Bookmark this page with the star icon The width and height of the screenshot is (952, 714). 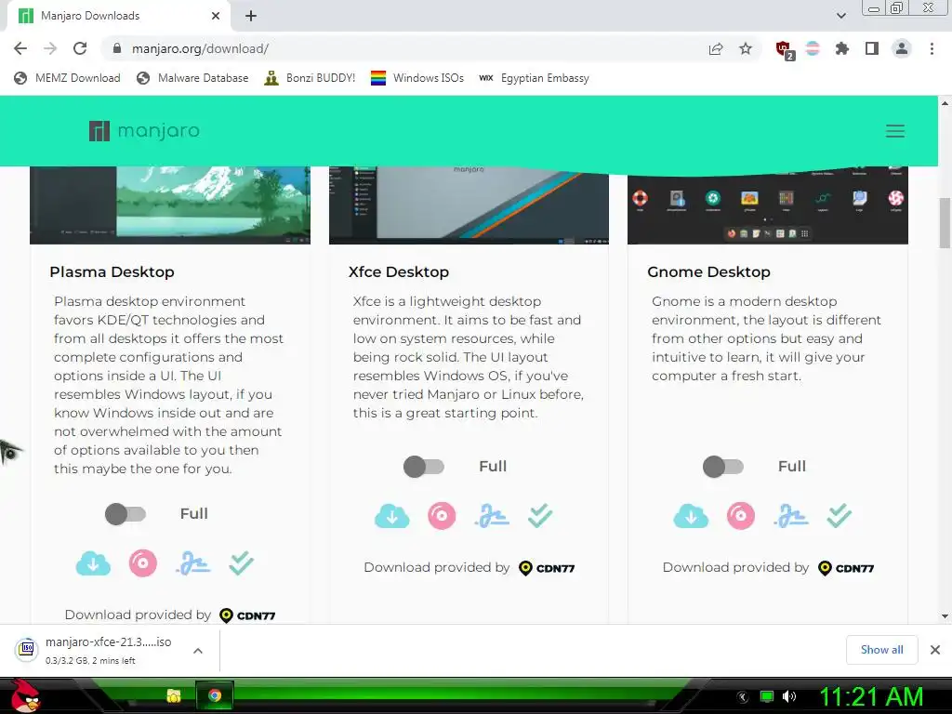click(746, 48)
